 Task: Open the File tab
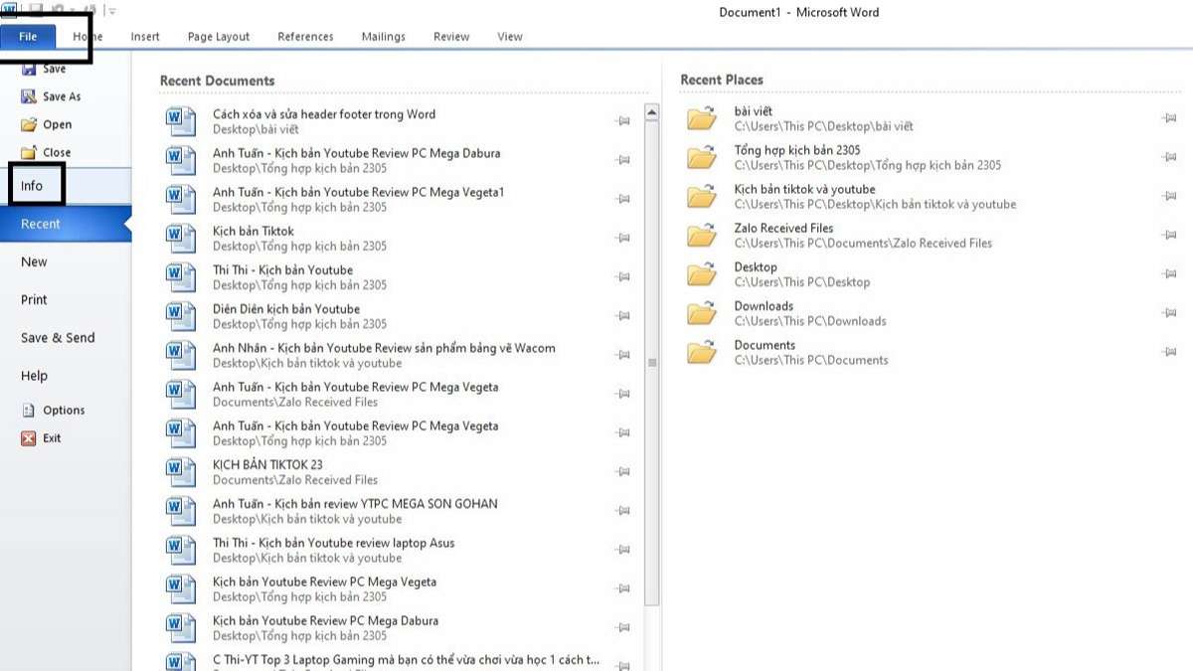pos(28,37)
